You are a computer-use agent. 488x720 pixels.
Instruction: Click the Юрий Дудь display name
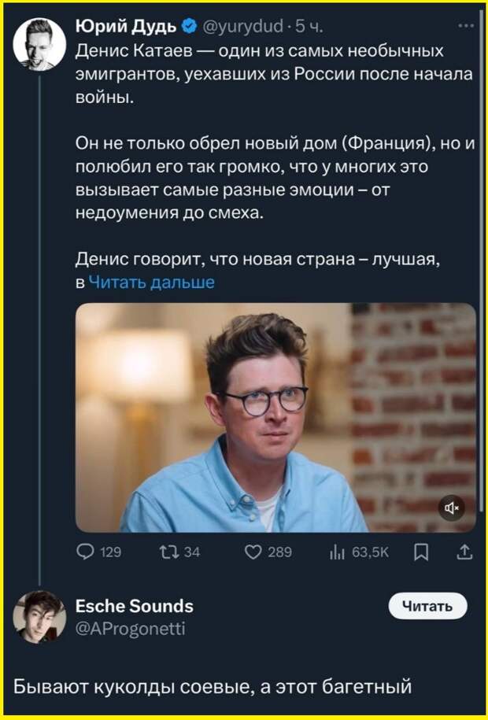(126, 27)
